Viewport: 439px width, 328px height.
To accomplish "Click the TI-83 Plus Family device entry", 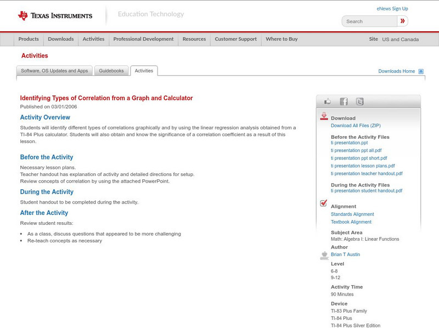I will pos(349,311).
